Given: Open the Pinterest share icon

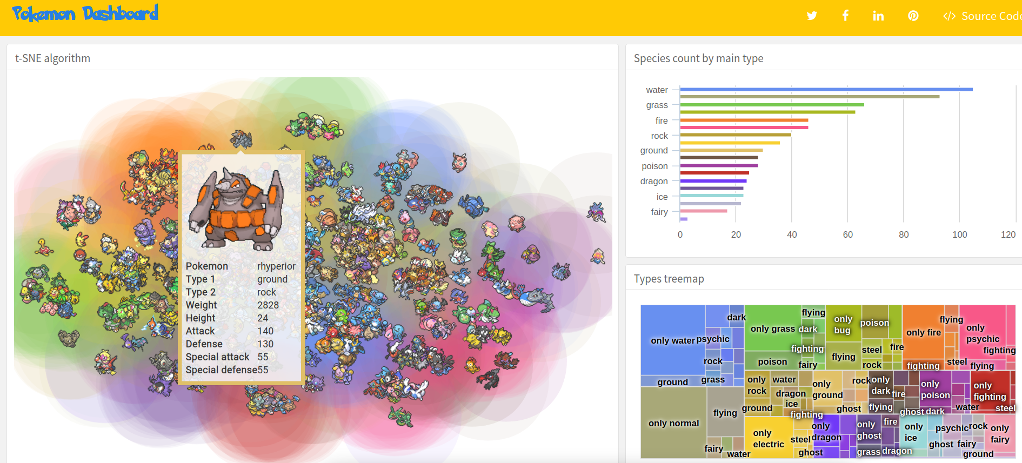Looking at the screenshot, I should [x=913, y=16].
